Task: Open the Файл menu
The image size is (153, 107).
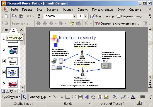Action: pyautogui.click(x=14, y=9)
